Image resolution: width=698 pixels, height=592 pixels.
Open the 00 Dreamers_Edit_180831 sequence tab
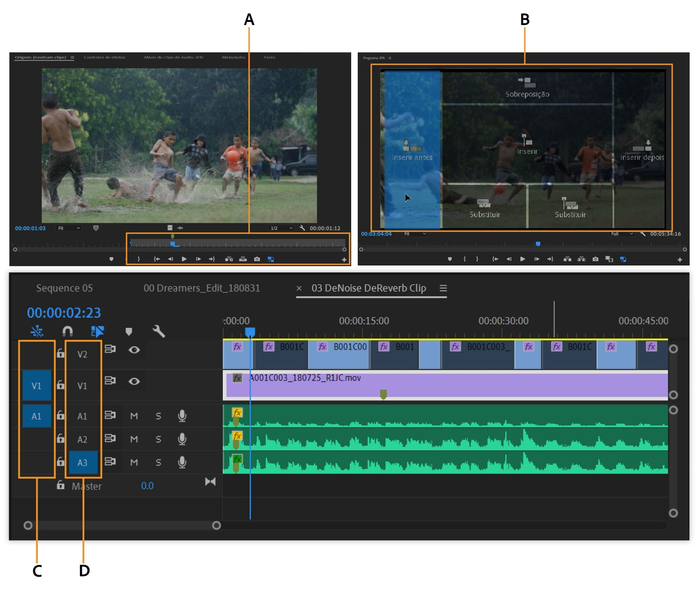click(x=202, y=288)
